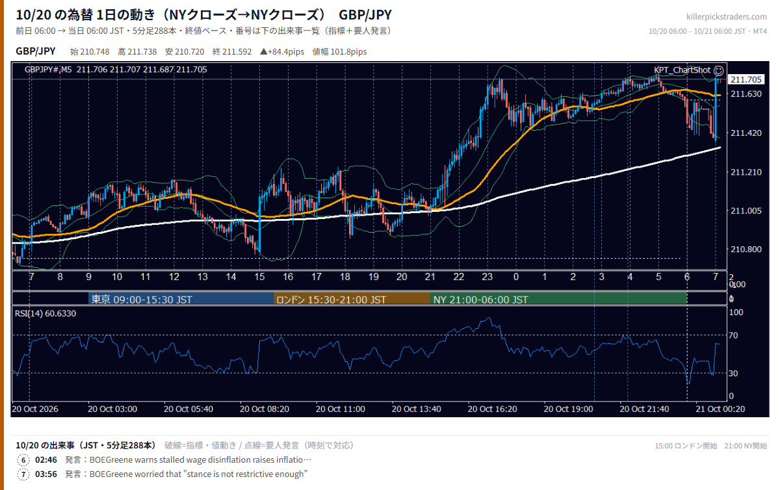Click the '21 Oct 00:20' date axis label

click(720, 409)
